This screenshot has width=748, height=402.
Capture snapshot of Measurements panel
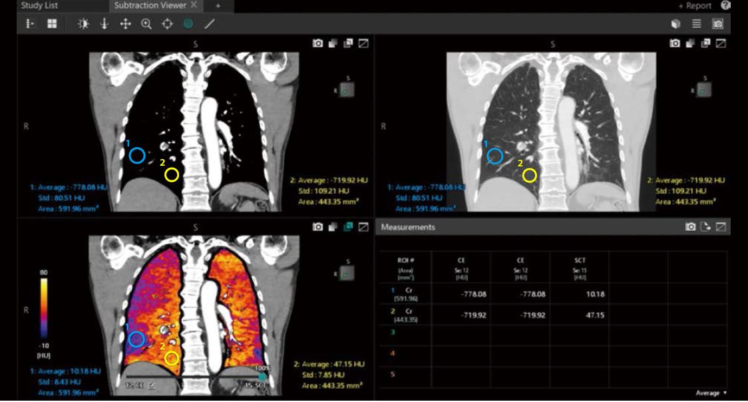[691, 227]
